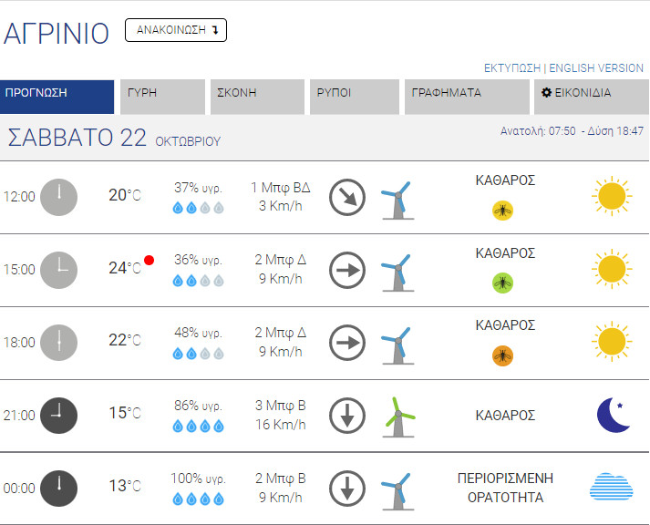Expand the ΑΝΑΚΟΙΝΩΣΗ dropdown

point(176,30)
